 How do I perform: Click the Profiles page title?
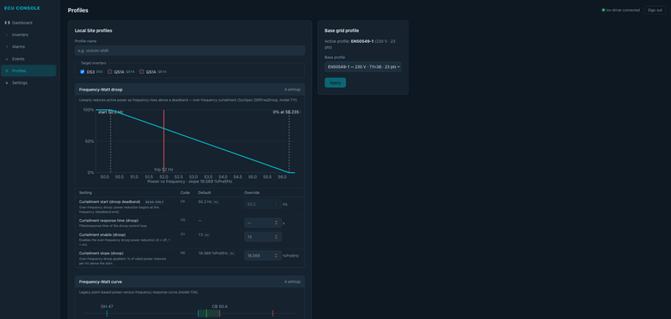pos(78,10)
